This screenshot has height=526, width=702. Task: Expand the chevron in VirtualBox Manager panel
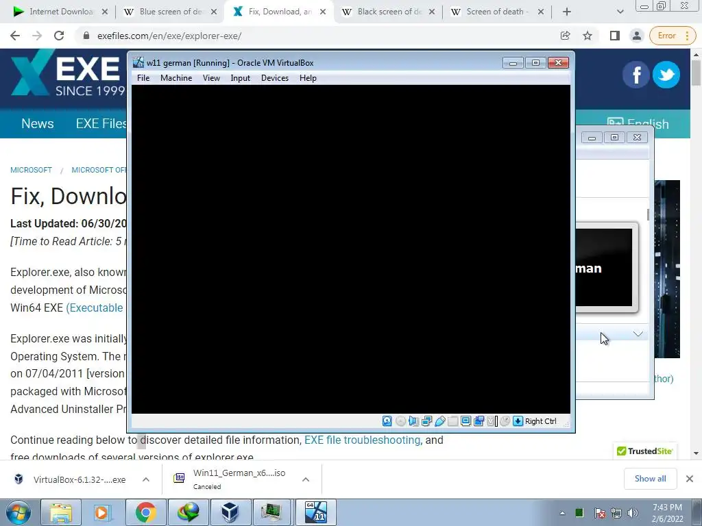point(638,334)
